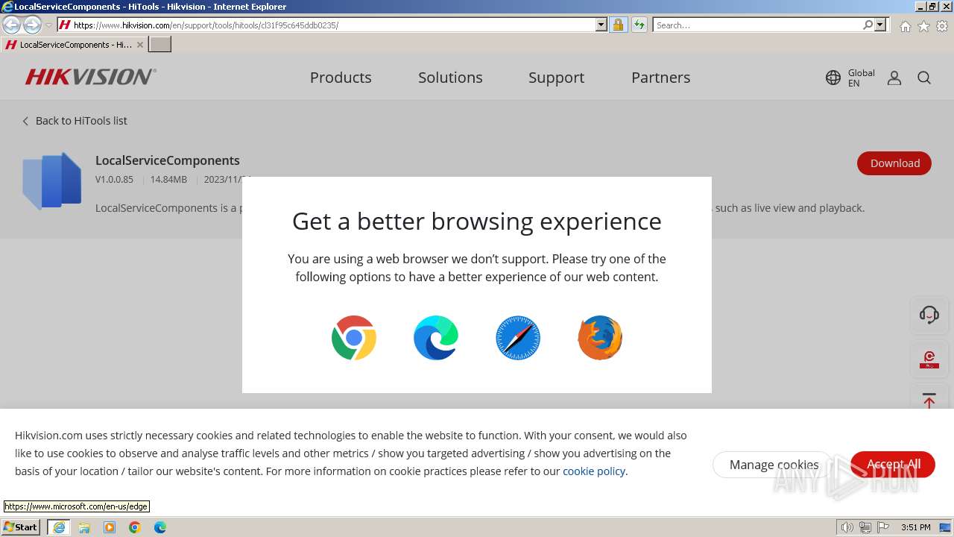
Task: Click the taskbar clock showing 3:51 PM
Action: click(915, 527)
